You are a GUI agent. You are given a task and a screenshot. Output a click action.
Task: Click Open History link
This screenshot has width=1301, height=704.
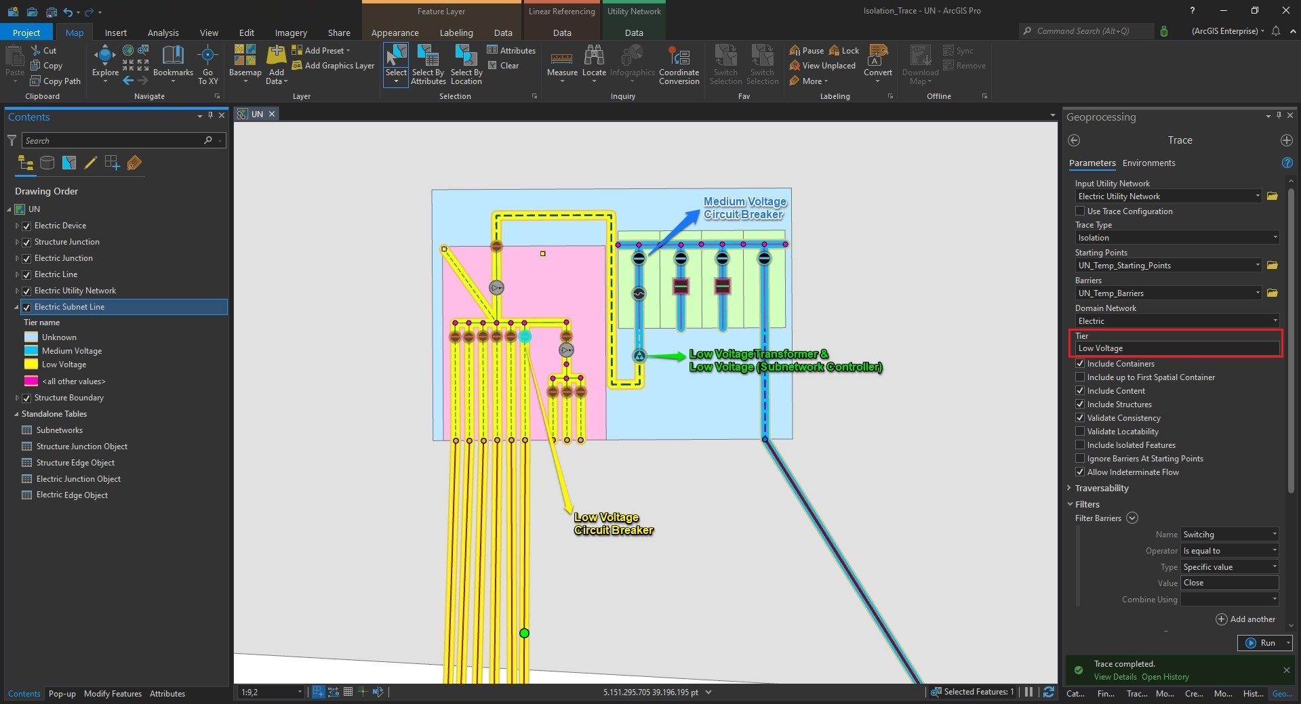(x=1165, y=677)
